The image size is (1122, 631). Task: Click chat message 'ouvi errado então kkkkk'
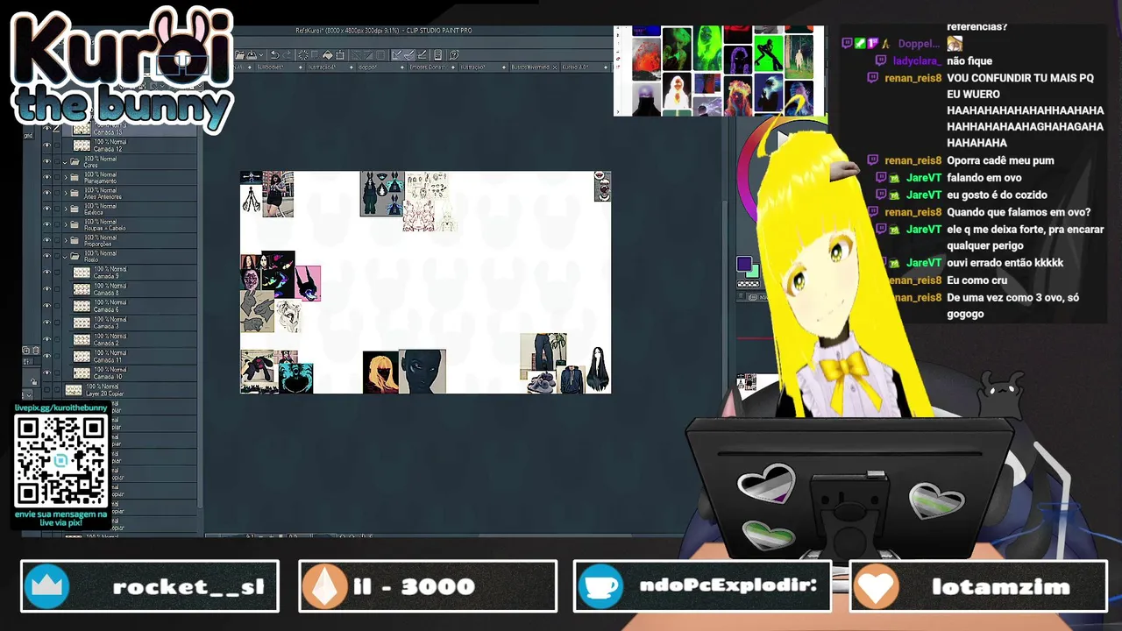[1005, 263]
